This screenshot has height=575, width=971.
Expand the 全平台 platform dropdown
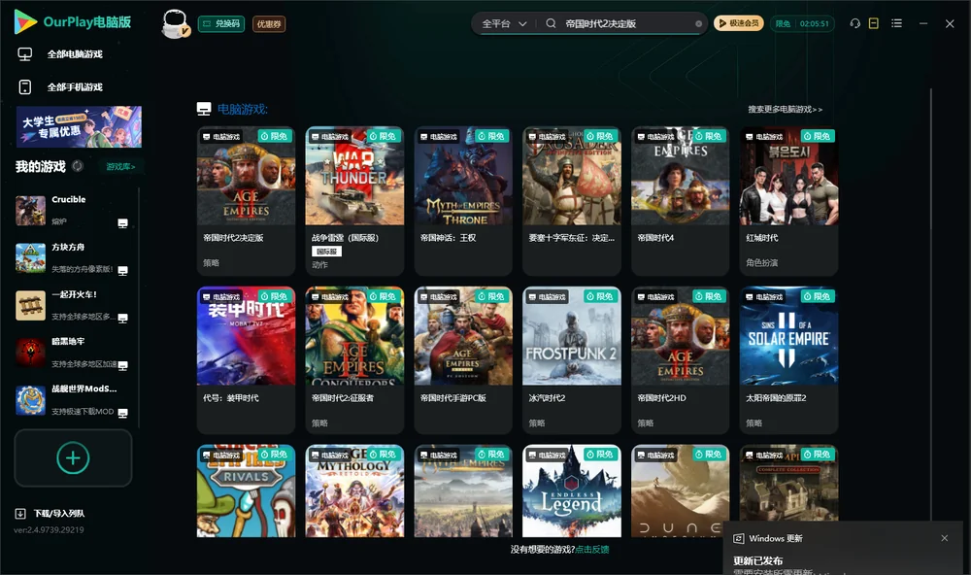pos(504,23)
